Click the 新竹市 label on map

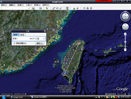point(72,46)
